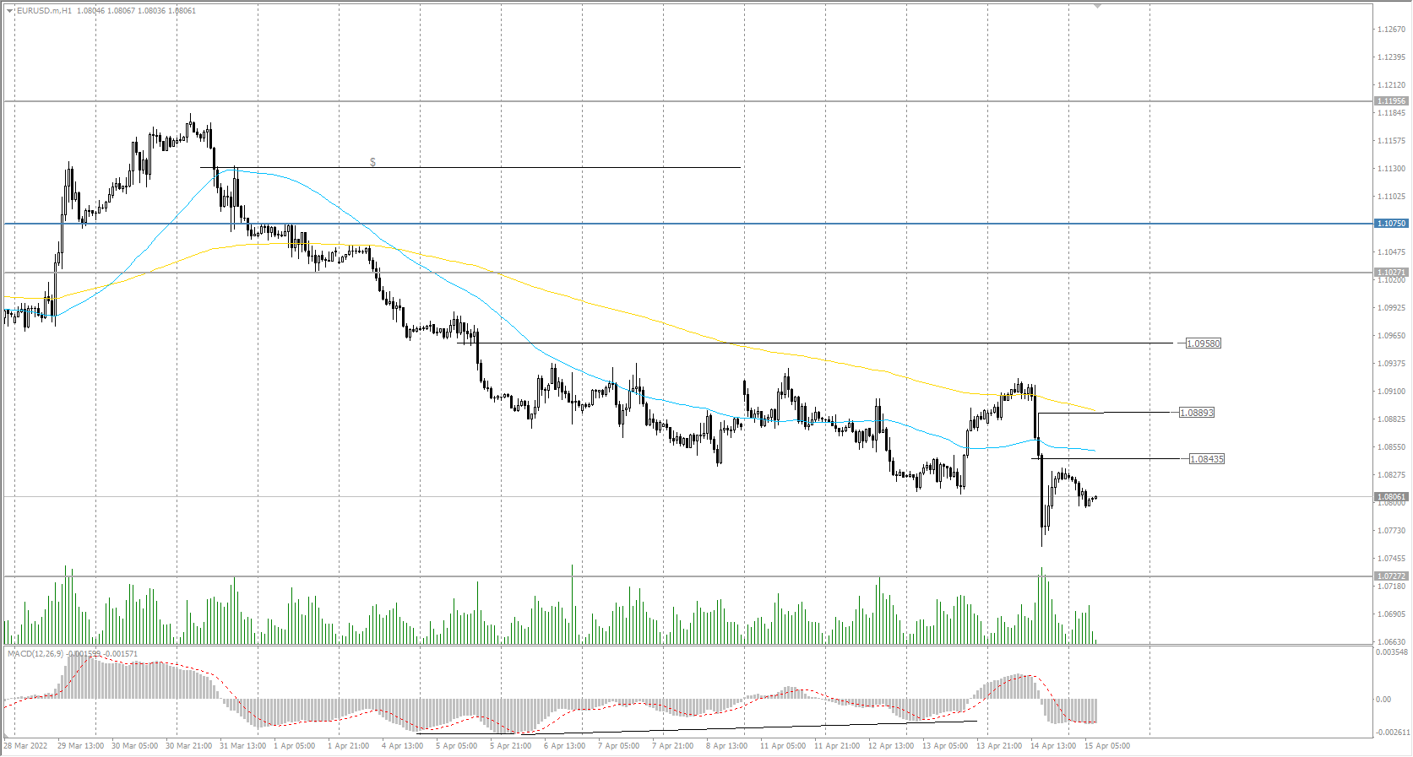This screenshot has height=757, width=1413.
Task: Click the blue 1.10750 price tag
Action: (x=1392, y=224)
